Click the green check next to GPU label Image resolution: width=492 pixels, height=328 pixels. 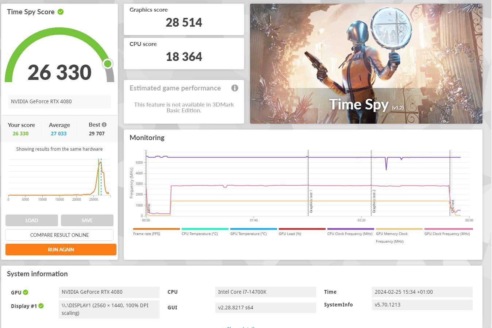[x=26, y=292]
